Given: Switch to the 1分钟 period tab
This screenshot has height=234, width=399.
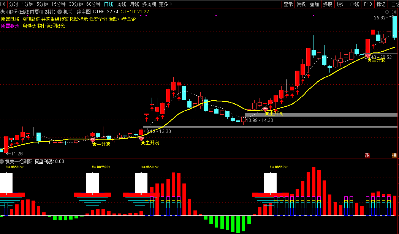Looking at the screenshot, I should click(27, 4).
